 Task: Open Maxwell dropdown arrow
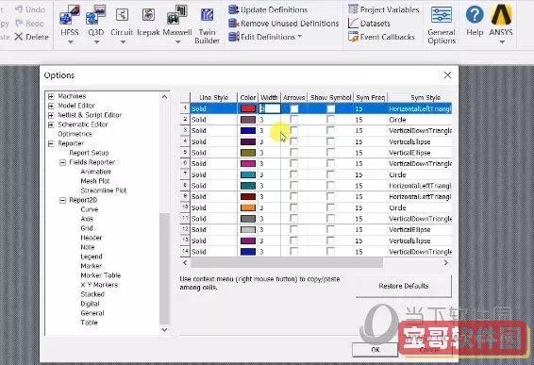(177, 42)
